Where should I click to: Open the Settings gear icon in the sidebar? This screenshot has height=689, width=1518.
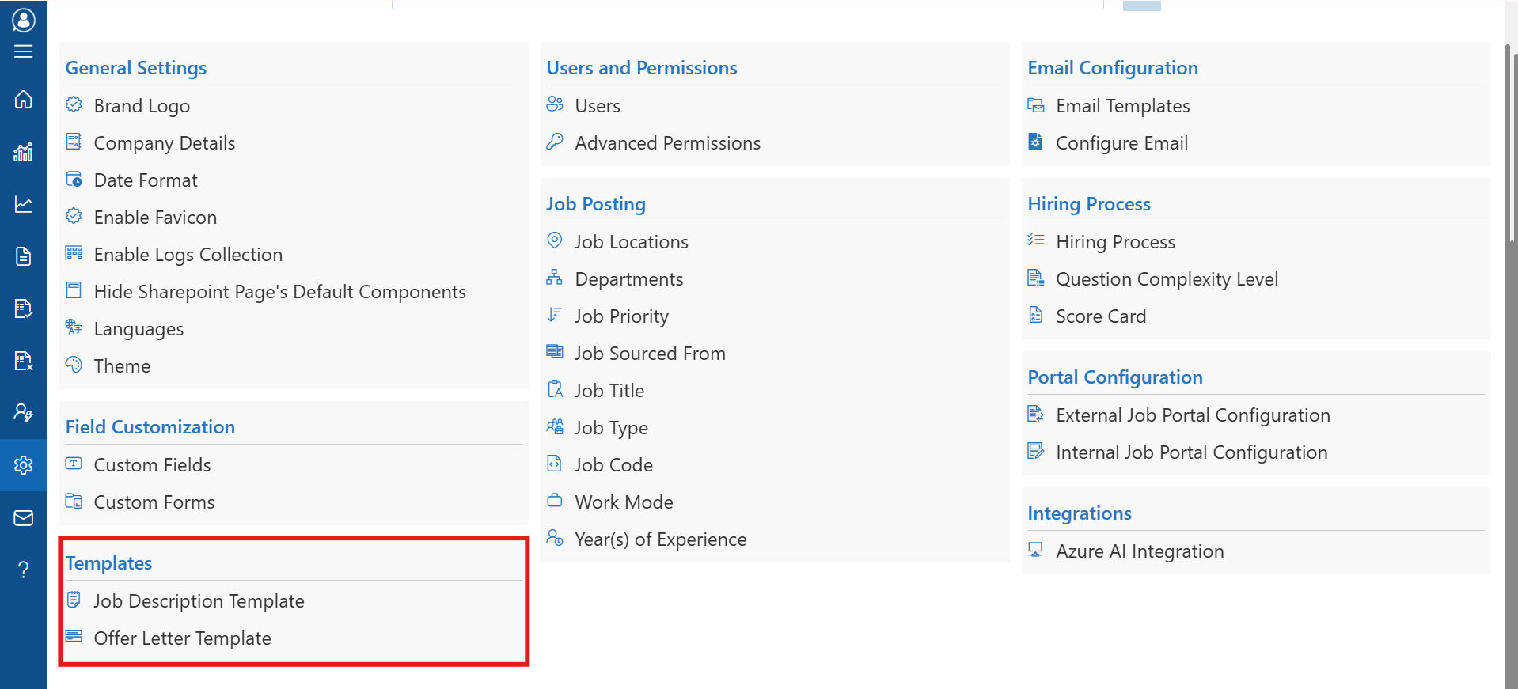click(x=24, y=465)
